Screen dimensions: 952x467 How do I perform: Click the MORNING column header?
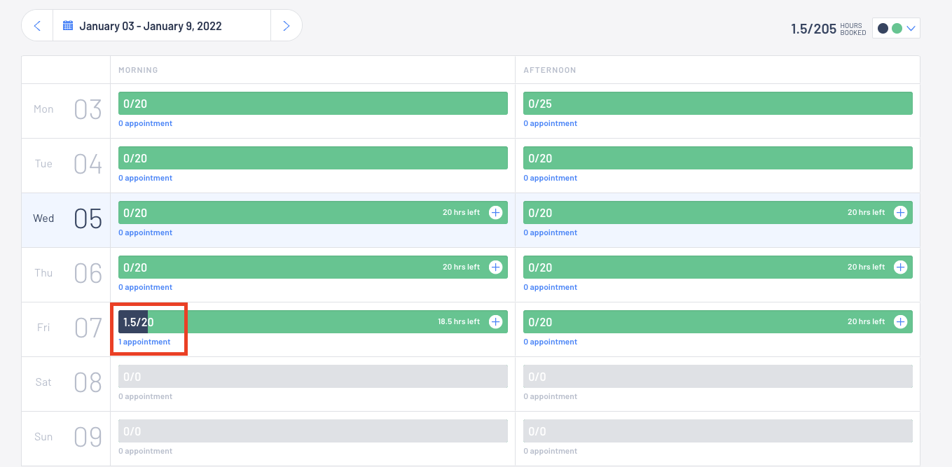click(x=138, y=70)
